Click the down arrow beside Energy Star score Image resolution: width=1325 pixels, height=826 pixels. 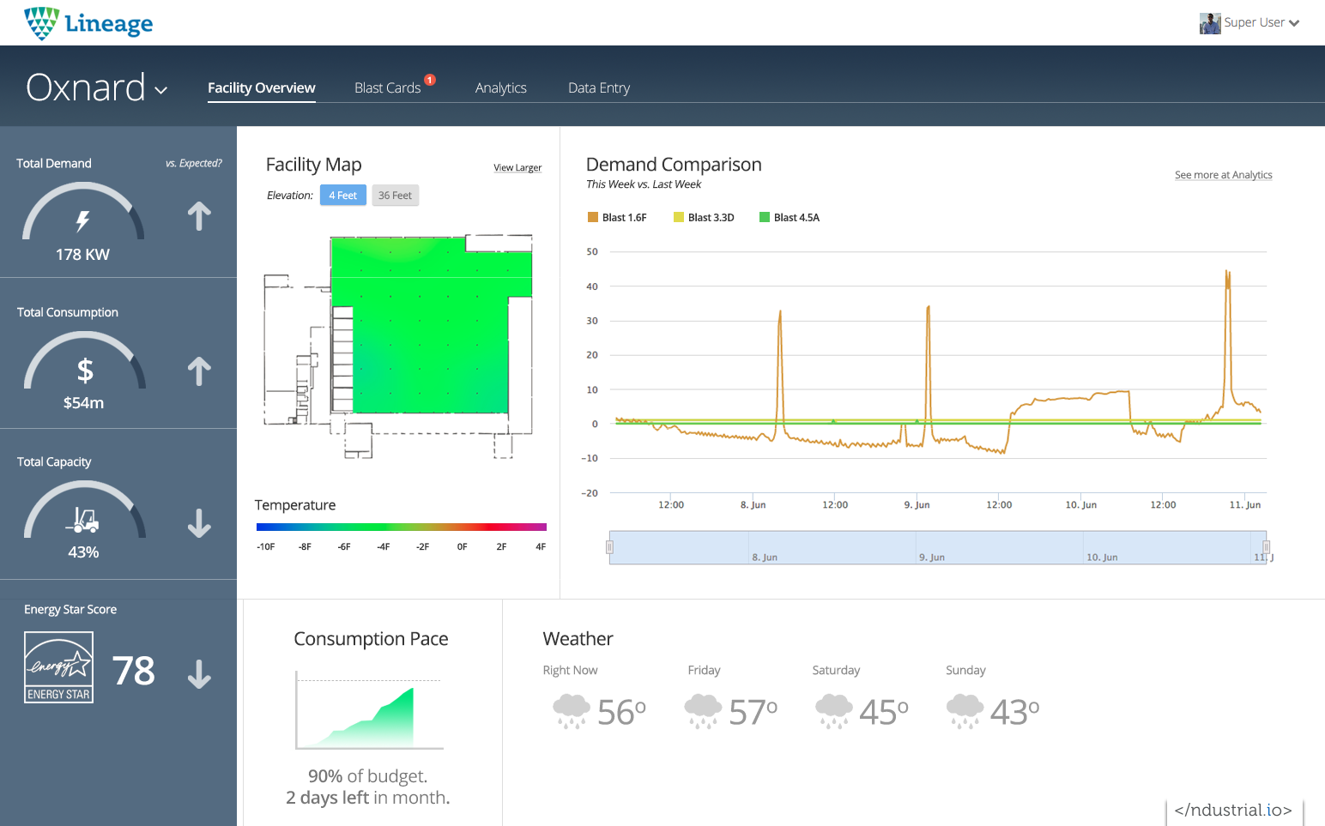199,674
